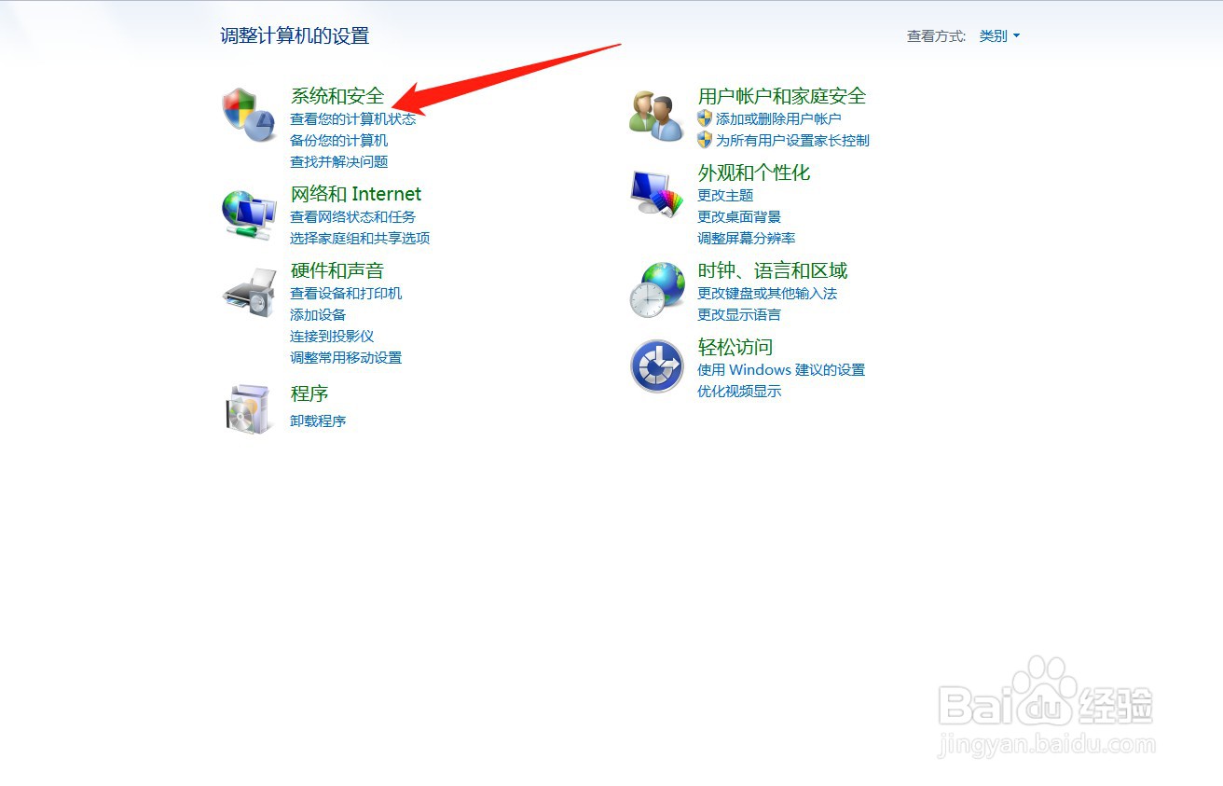Open 备份您的计算机
The height and width of the screenshot is (786, 1223).
coord(339,140)
